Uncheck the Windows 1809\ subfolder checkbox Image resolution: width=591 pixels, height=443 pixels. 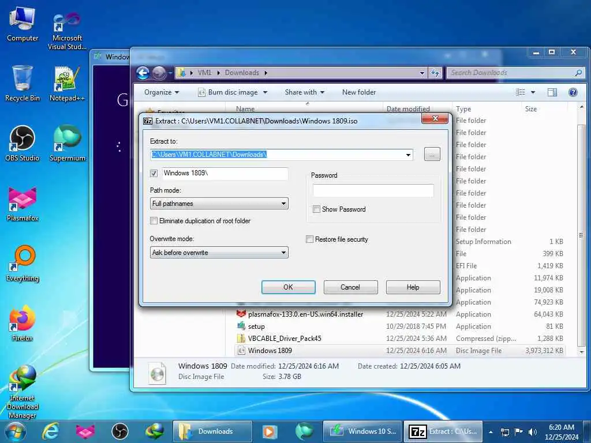pos(154,173)
